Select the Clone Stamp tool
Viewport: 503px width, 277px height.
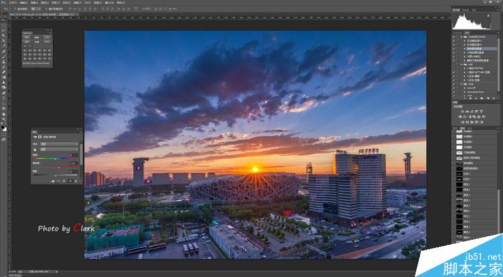point(4,62)
